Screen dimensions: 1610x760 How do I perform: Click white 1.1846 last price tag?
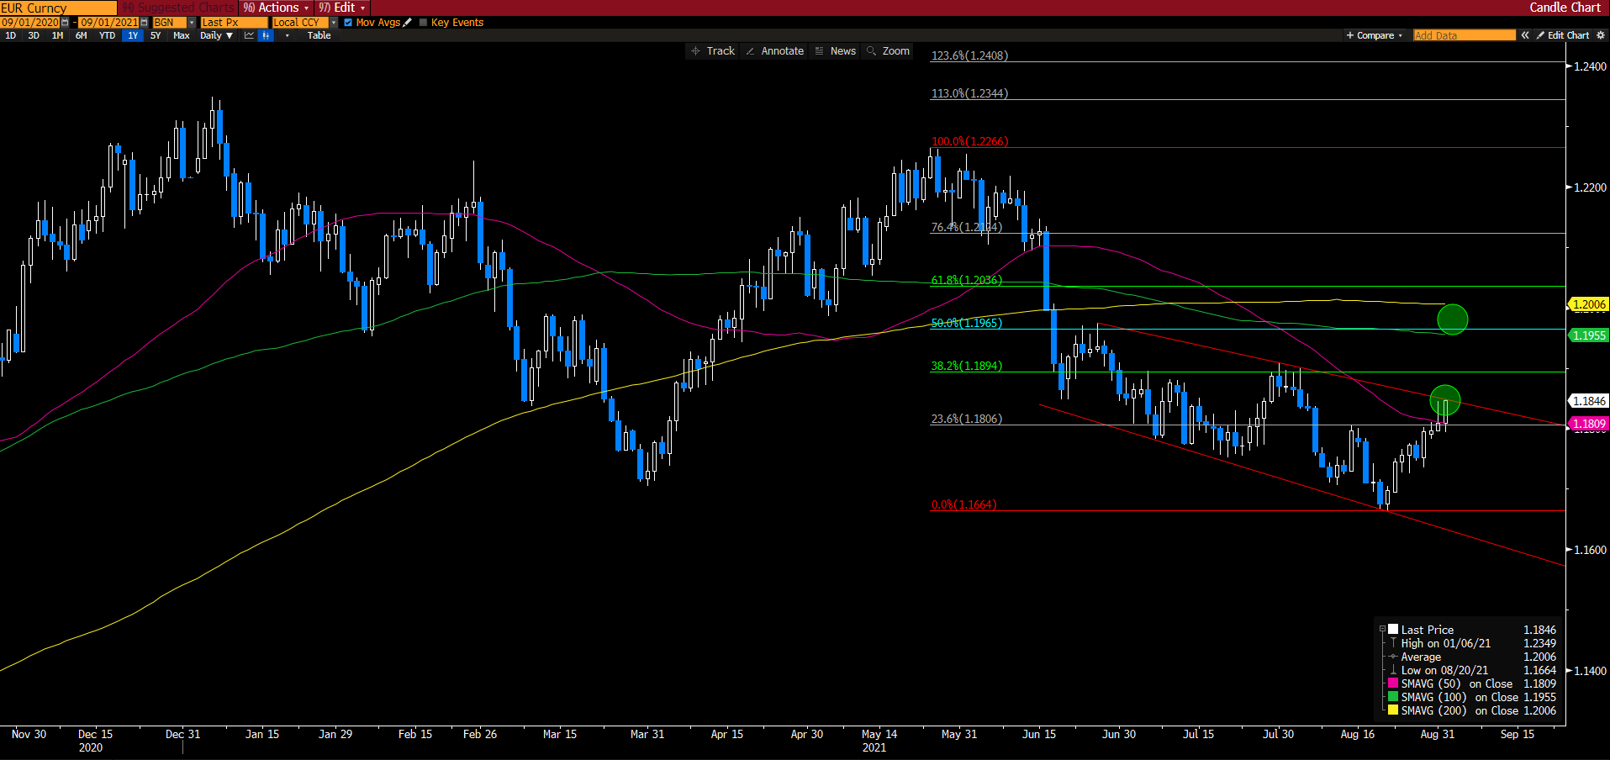pyautogui.click(x=1588, y=401)
